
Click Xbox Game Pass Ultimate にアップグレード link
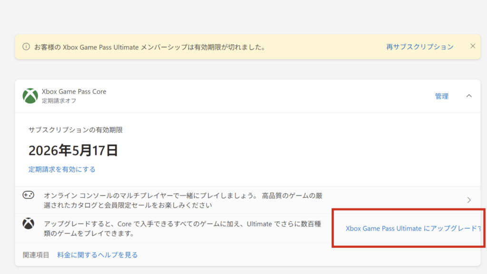414,228
